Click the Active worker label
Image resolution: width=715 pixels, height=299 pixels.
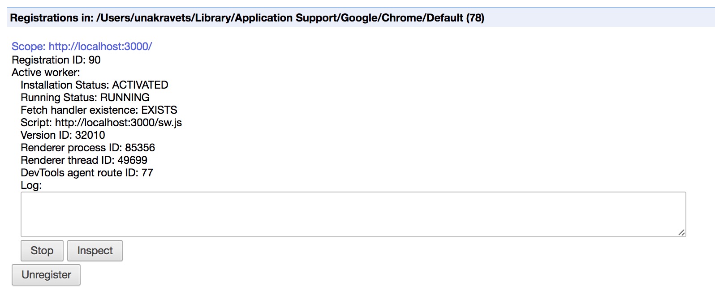click(46, 73)
